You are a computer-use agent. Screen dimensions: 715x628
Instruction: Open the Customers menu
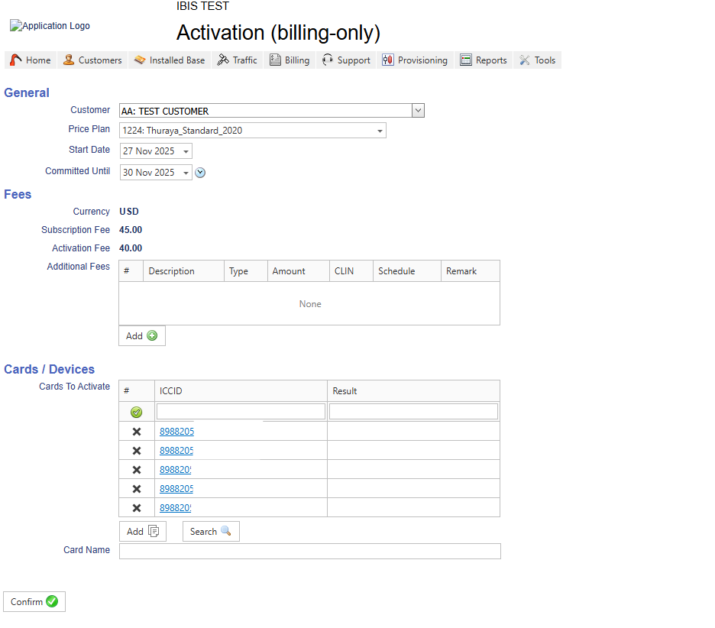click(92, 60)
